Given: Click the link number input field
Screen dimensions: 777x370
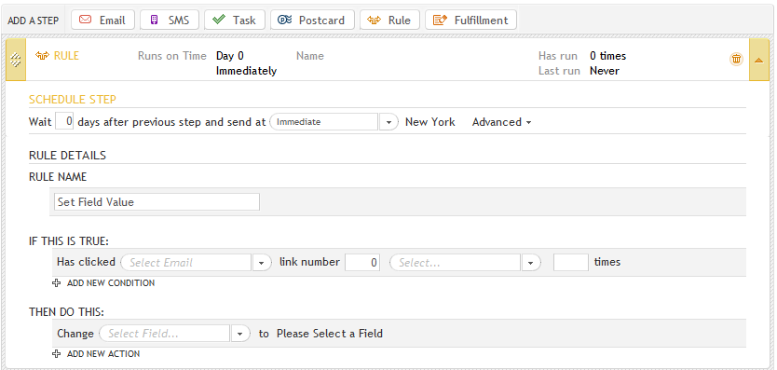Looking at the screenshot, I should click(362, 263).
